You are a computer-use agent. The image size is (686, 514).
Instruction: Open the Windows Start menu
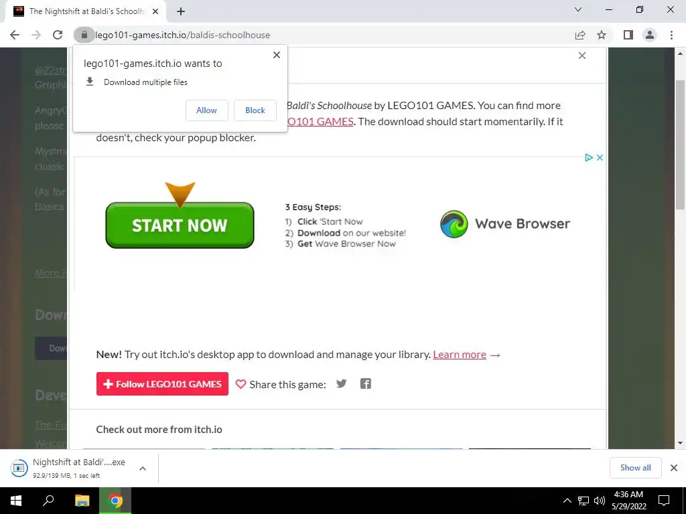pos(16,501)
